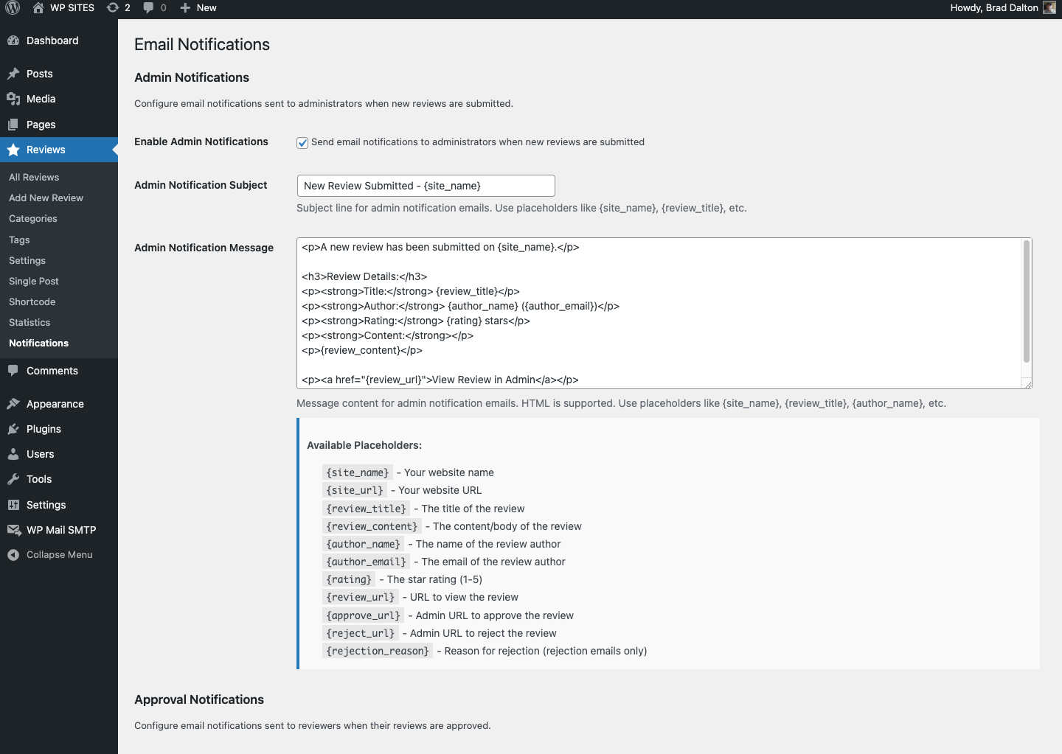The image size is (1062, 754).
Task: Go to All Reviews submenu
Action: [x=34, y=178]
